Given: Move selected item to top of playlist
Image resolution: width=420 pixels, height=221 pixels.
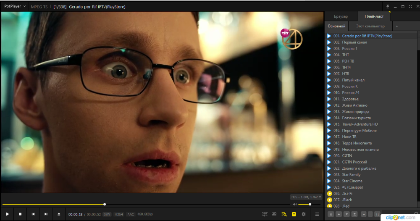Looking at the screenshot, I should (331, 214).
